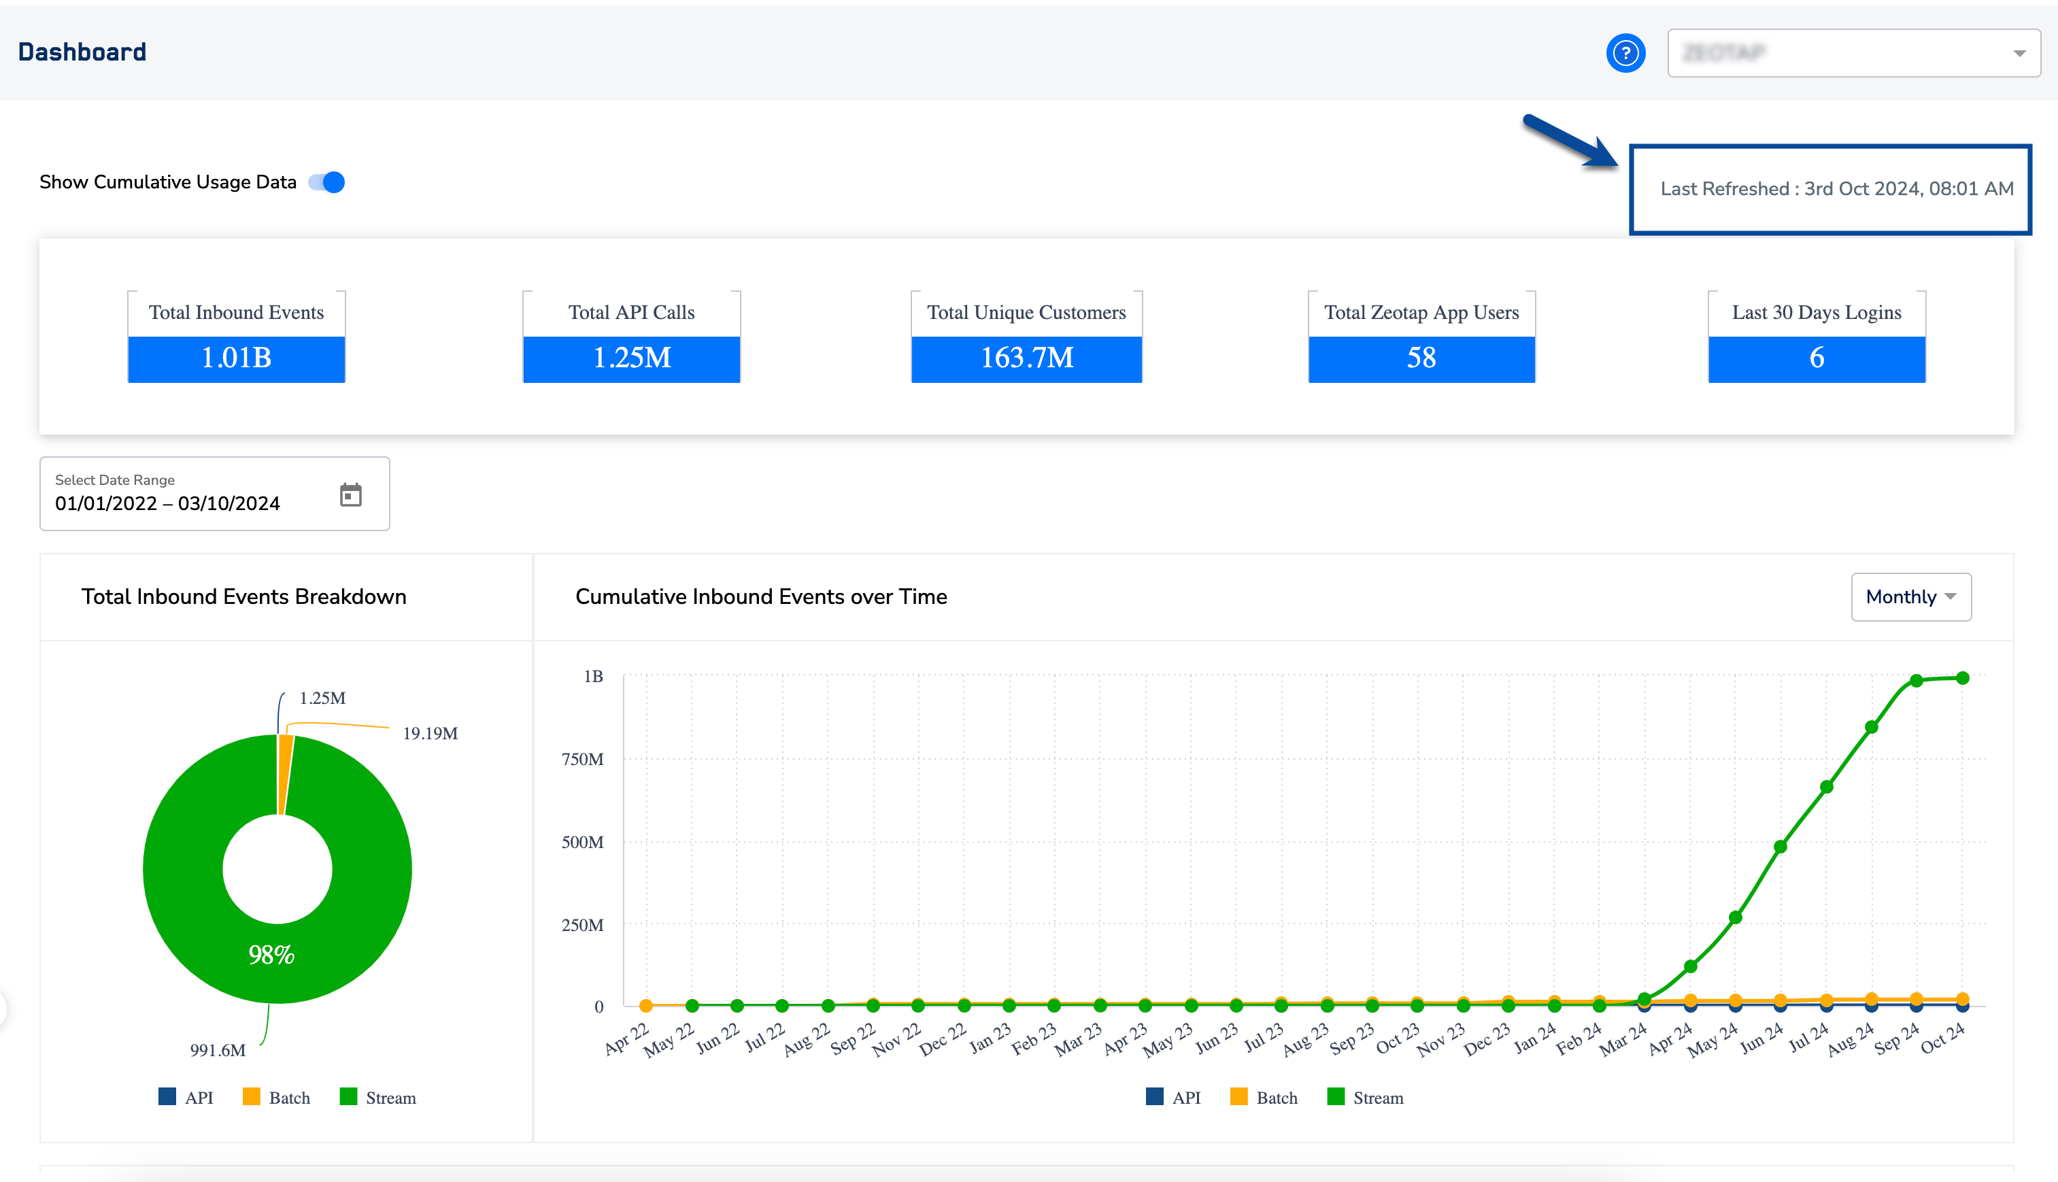Expand the Monthly interval dropdown
This screenshot has height=1182, width=2058.
coord(1910,596)
